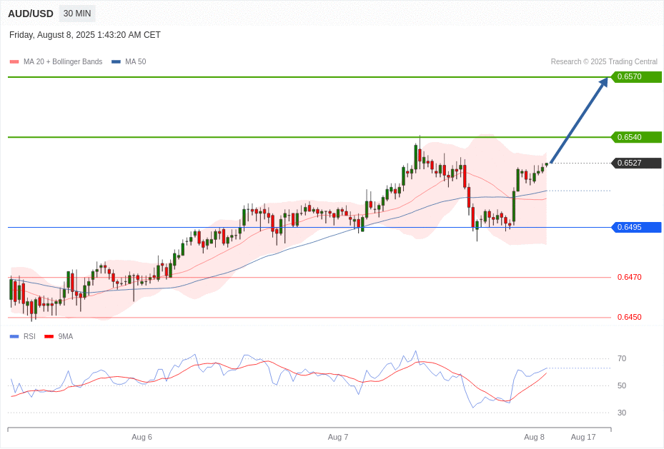Click the MA 50 legend label
The width and height of the screenshot is (664, 449).
tap(136, 61)
